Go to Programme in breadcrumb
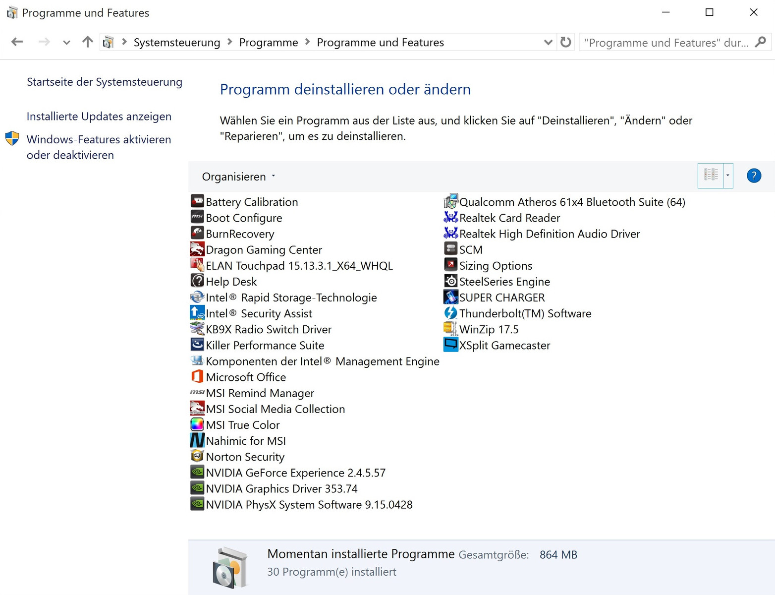This screenshot has height=595, width=775. (269, 43)
